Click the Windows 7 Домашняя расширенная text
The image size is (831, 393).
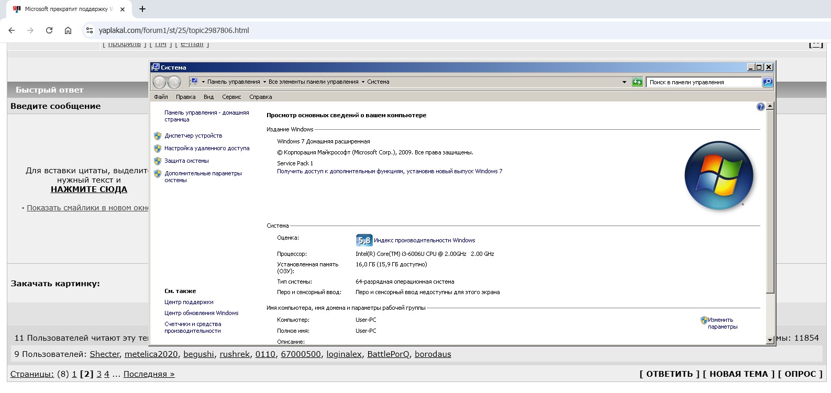coord(324,141)
